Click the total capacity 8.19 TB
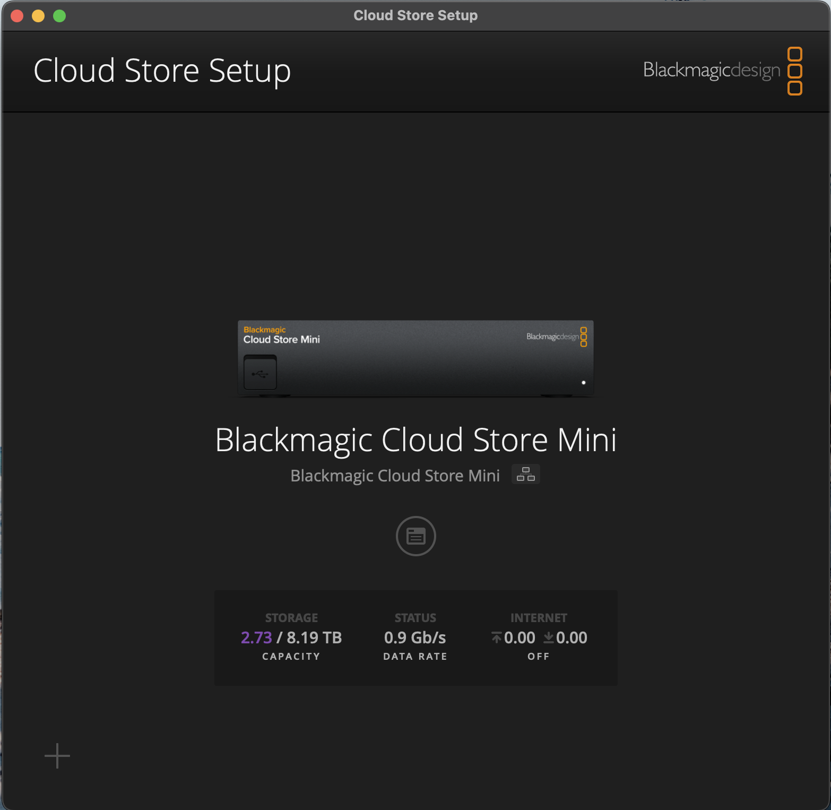Viewport: 831px width, 810px height. point(314,637)
